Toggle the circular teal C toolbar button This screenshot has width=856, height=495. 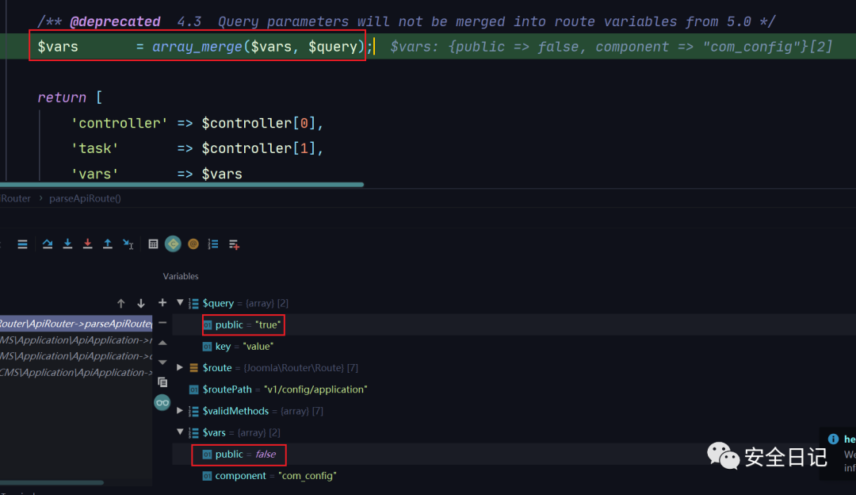pos(173,244)
